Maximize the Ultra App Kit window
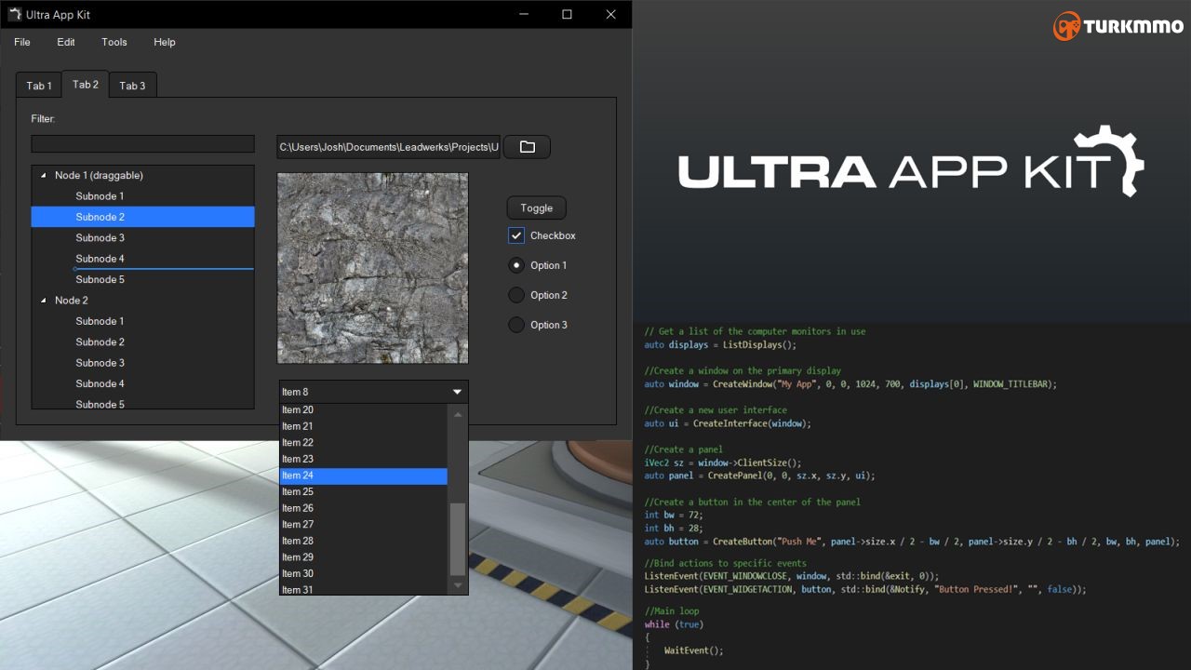1191x670 pixels. [567, 14]
